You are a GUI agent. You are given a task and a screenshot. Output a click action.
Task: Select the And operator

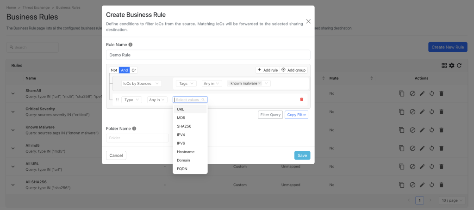click(124, 70)
